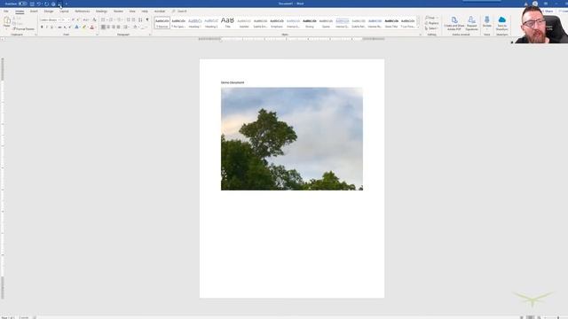Switch to the Review tab
This screenshot has height=319, width=568.
click(118, 12)
